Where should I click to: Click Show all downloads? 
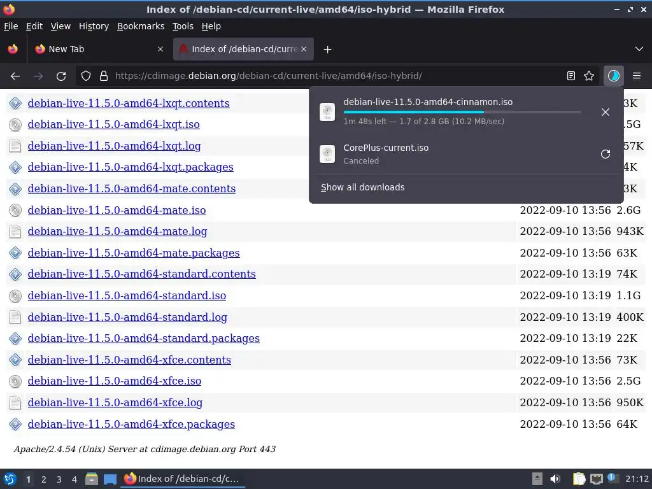coord(362,188)
